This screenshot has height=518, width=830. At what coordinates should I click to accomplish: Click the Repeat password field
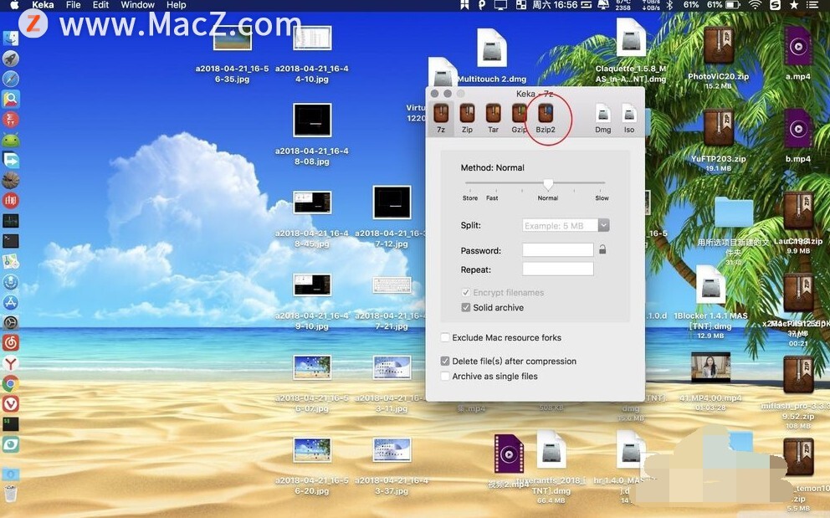pyautogui.click(x=558, y=269)
